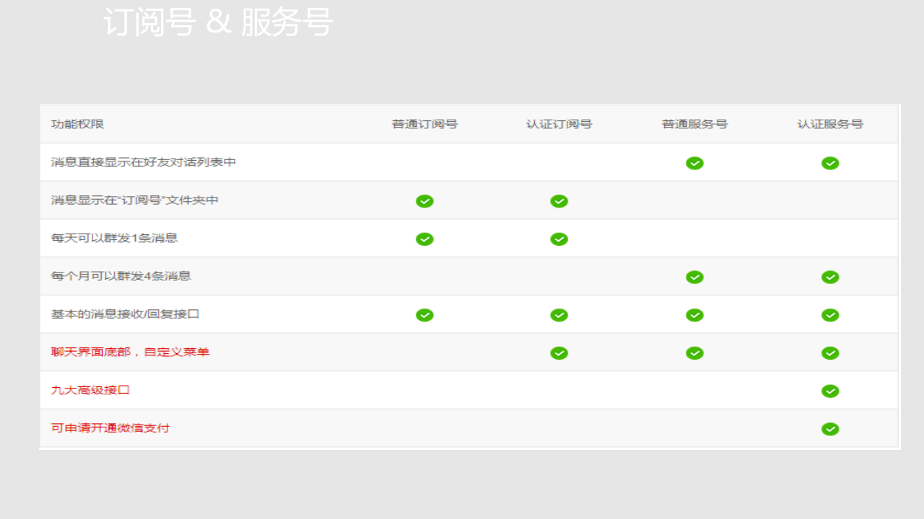
Task: Click the 普通服务号 checkmark for 每个月可以群发4条消息
Action: pyautogui.click(x=694, y=277)
